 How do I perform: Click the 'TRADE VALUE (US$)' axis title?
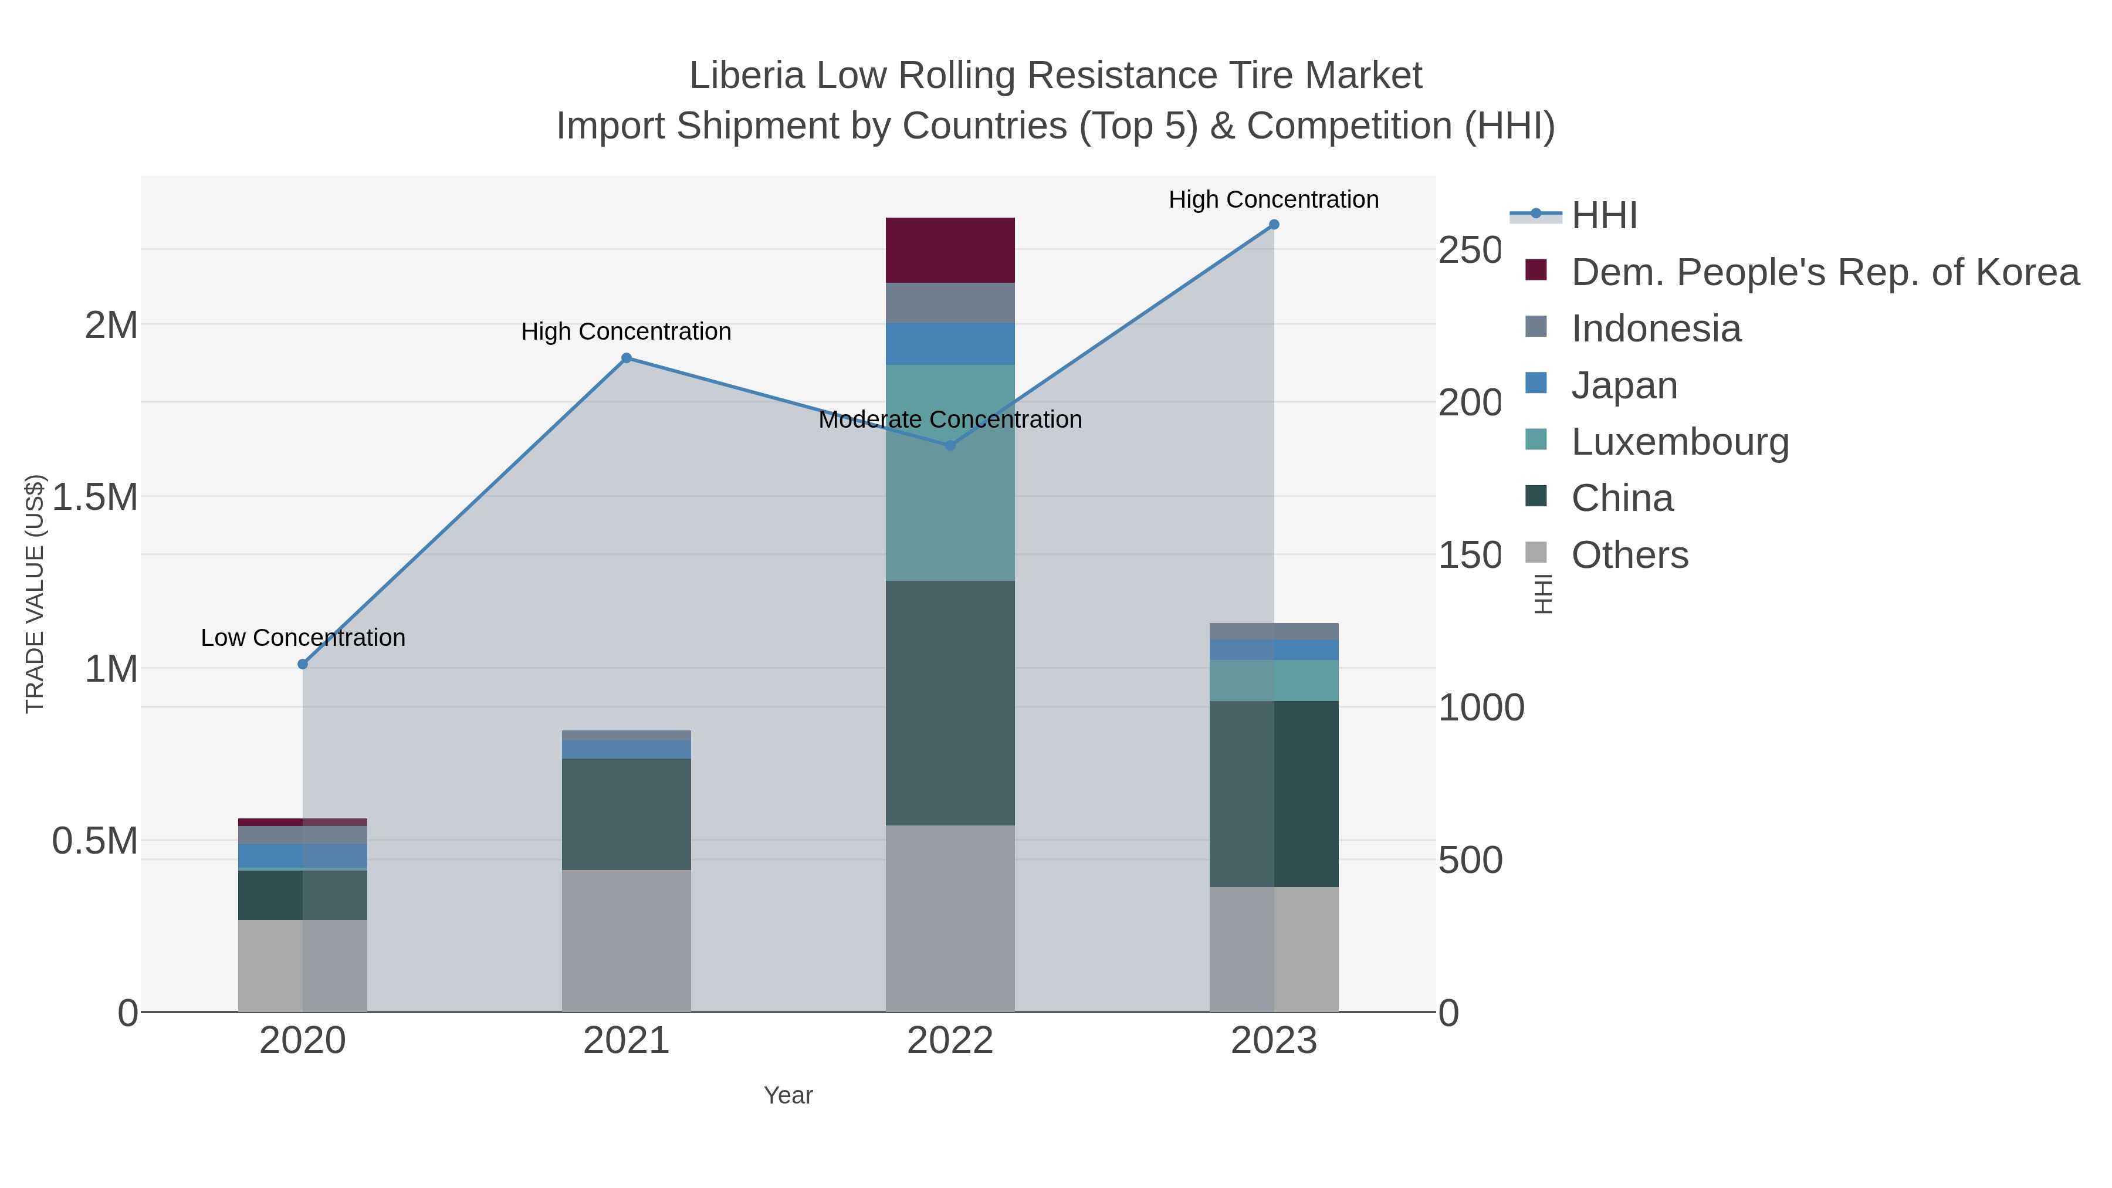(35, 594)
